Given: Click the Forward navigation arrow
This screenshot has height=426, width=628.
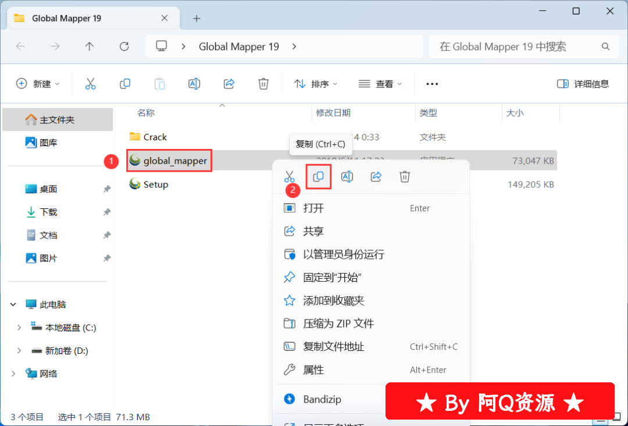Looking at the screenshot, I should pos(55,47).
